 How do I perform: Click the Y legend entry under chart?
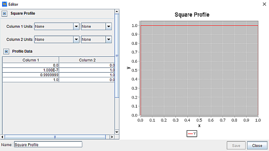pyautogui.click(x=192, y=134)
